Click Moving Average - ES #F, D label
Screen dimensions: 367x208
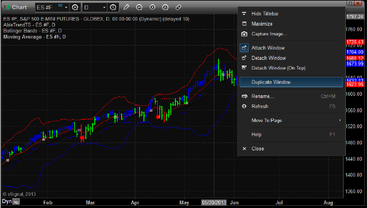[x=34, y=37]
